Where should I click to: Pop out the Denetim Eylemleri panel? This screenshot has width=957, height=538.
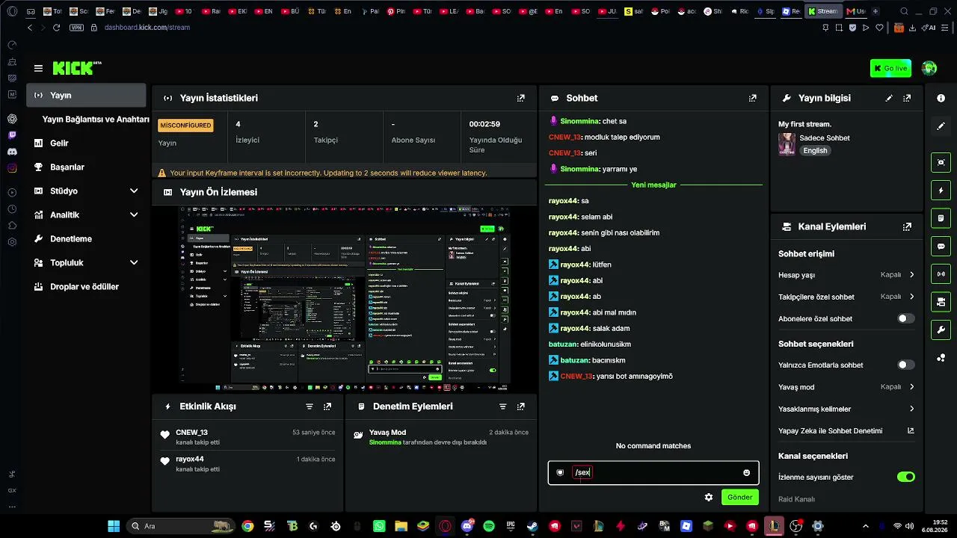coord(521,406)
